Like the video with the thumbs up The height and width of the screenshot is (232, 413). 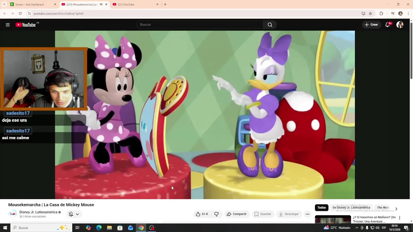tap(202, 214)
